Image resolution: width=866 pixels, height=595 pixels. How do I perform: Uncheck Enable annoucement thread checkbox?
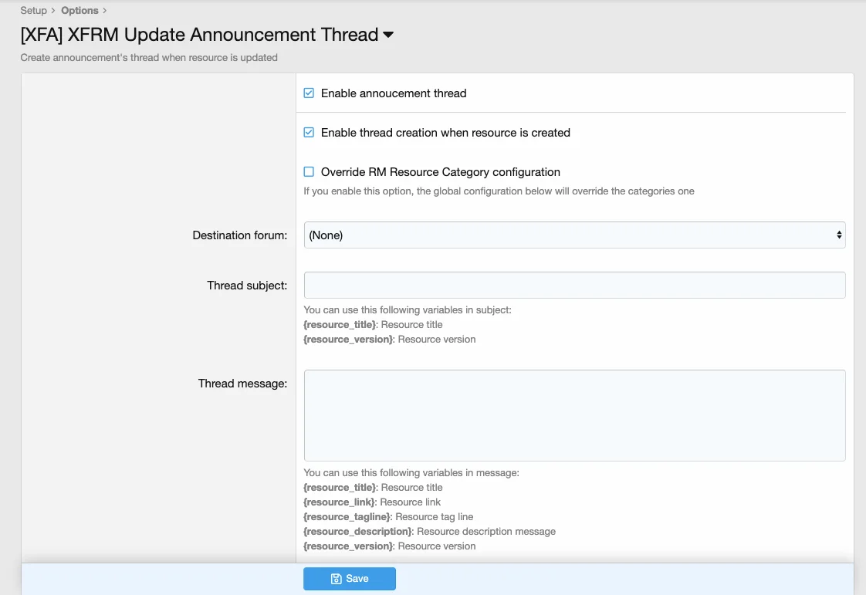point(309,93)
